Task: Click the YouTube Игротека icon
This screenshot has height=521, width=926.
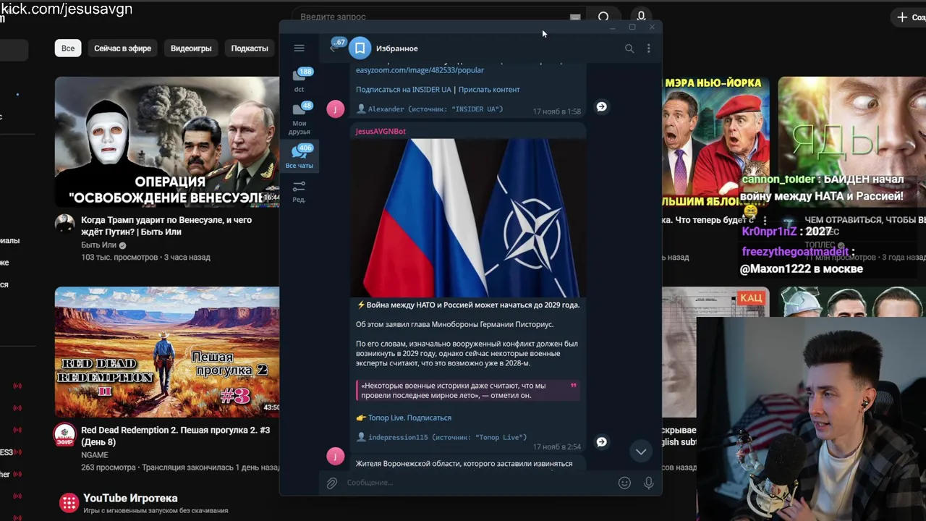Action: pos(69,503)
